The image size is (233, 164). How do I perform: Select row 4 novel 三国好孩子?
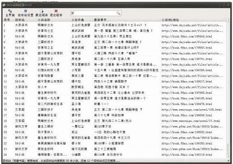click(45, 42)
